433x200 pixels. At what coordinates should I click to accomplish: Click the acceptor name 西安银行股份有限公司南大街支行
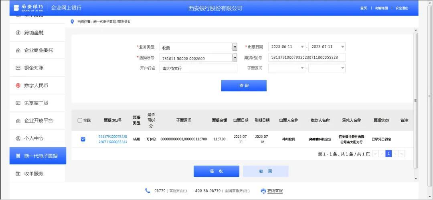tap(351, 139)
